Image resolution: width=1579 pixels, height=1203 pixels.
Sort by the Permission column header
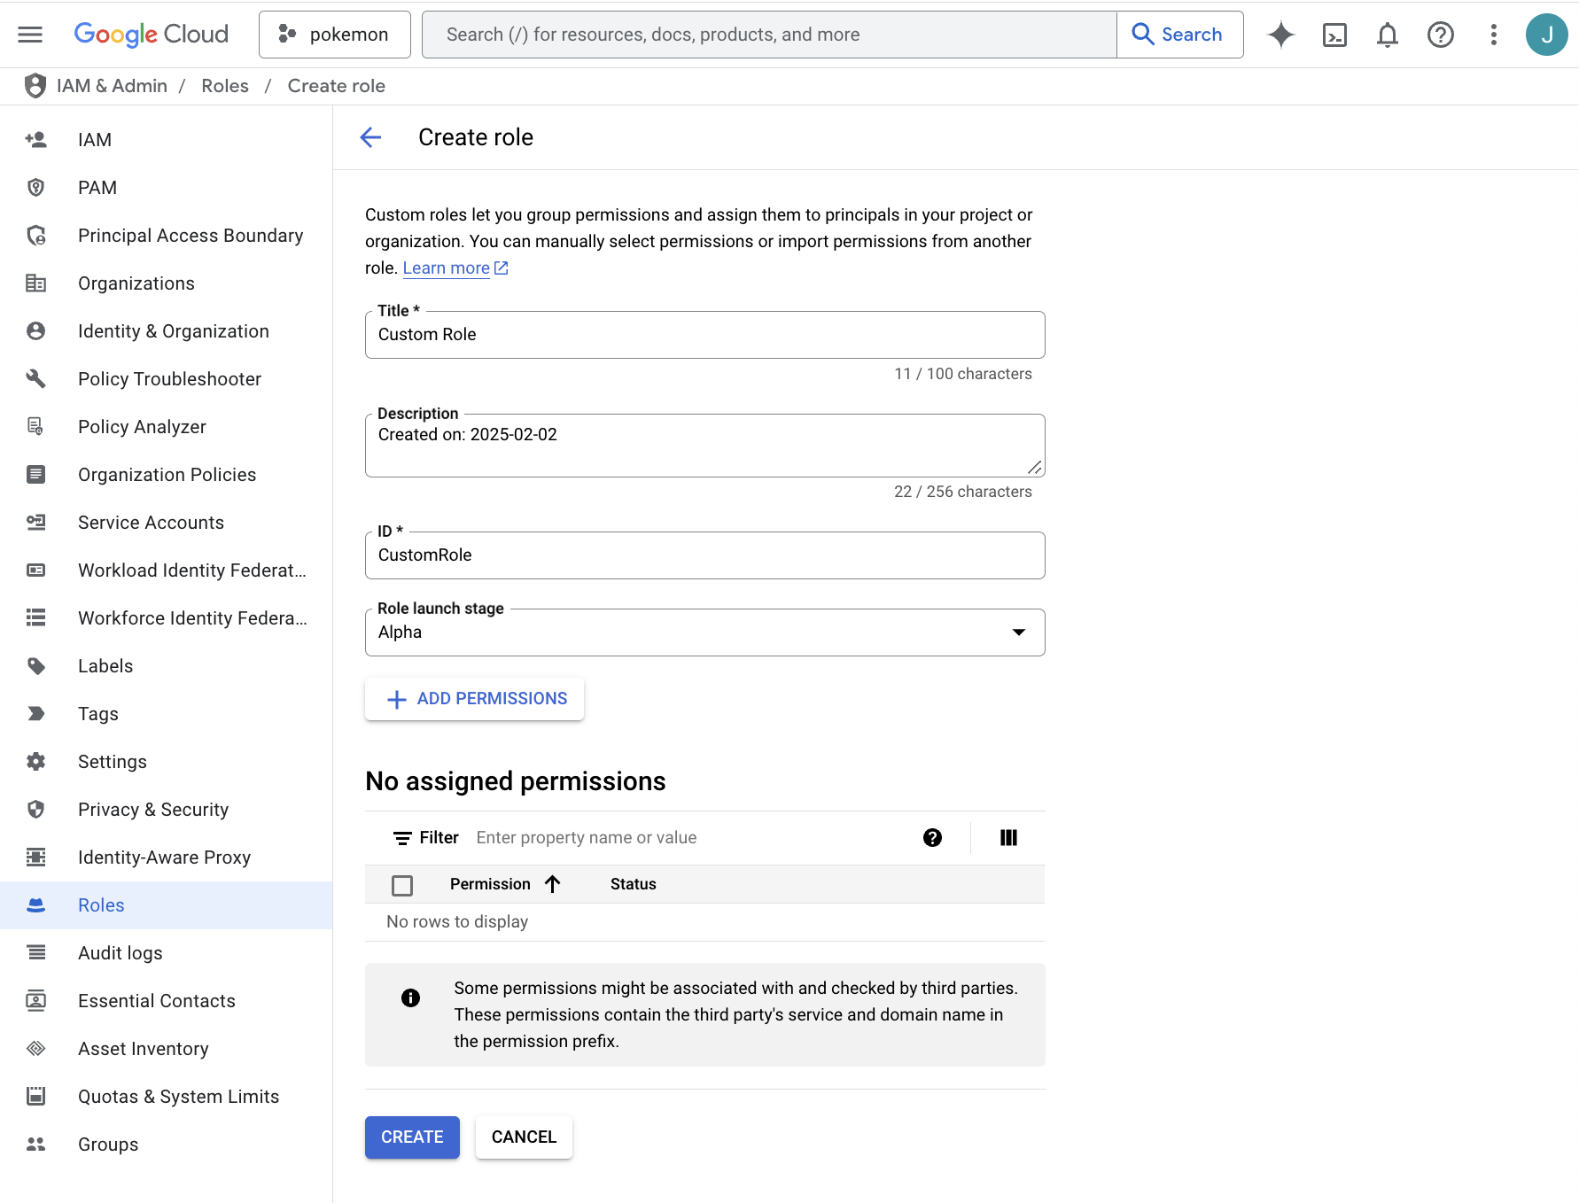click(x=490, y=884)
